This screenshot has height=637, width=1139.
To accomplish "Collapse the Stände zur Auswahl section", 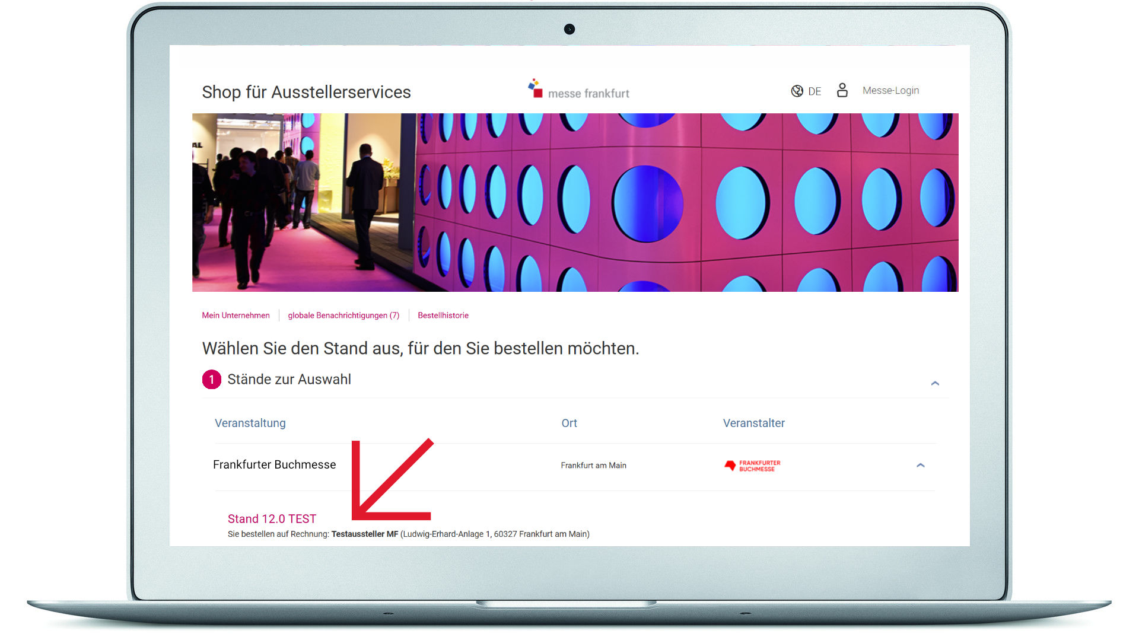I will pos(935,383).
